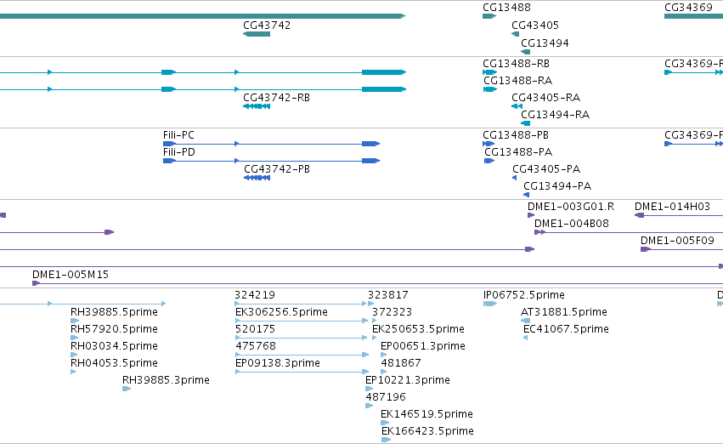This screenshot has height=444, width=723.
Task: Click the CG13488-PB protein label
Action: tap(516, 135)
